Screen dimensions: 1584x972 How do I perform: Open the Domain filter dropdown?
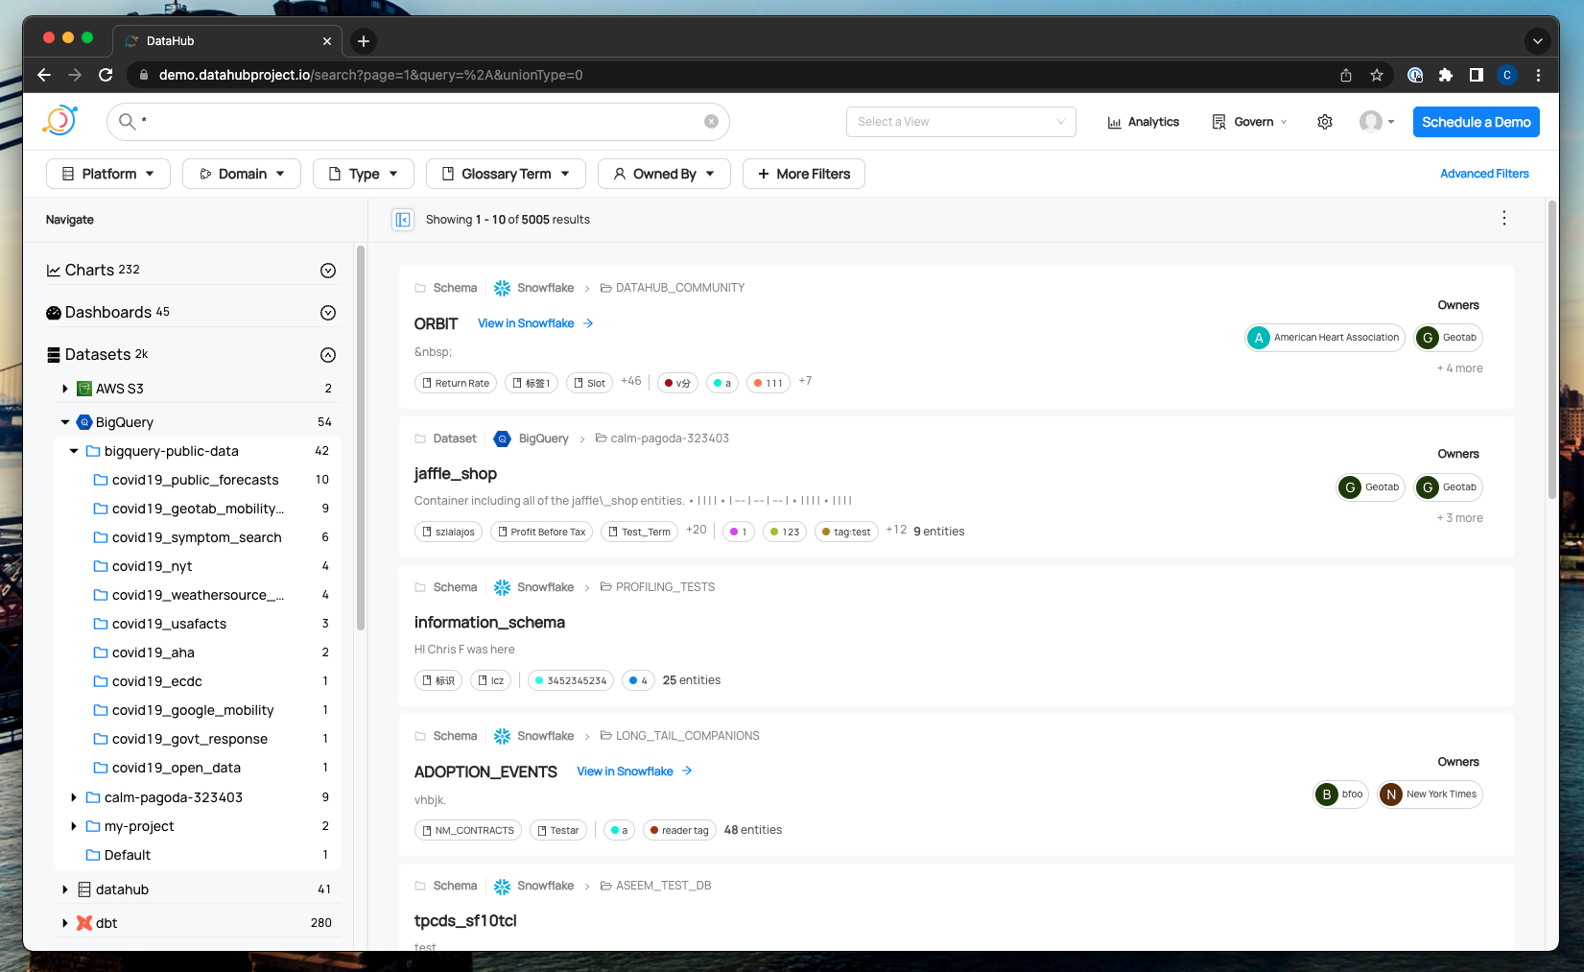[x=242, y=174]
